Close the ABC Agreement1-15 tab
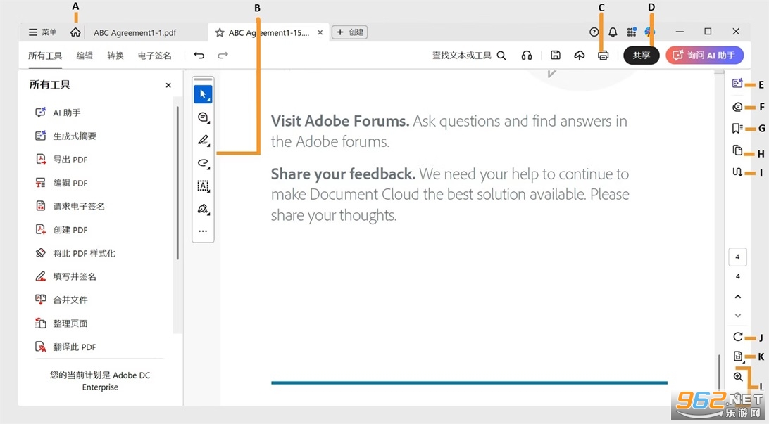Image resolution: width=769 pixels, height=424 pixels. 320,32
